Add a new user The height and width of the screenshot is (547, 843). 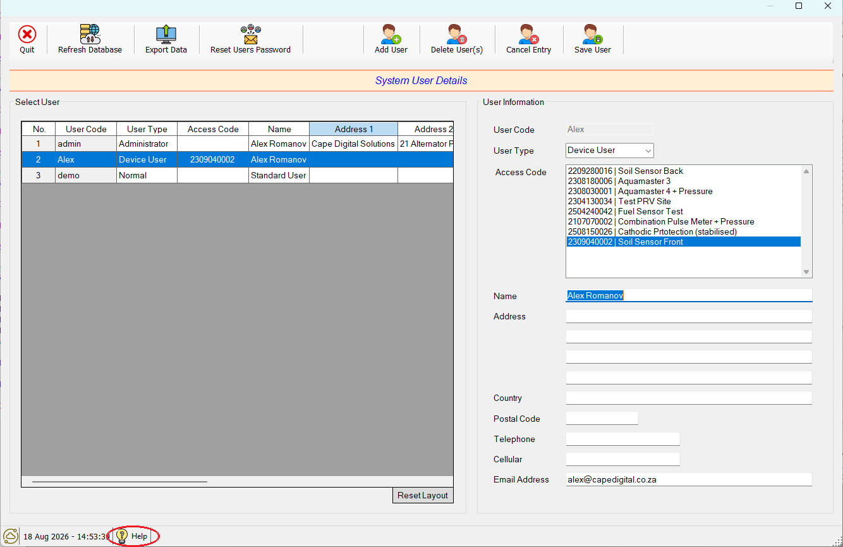click(x=391, y=40)
